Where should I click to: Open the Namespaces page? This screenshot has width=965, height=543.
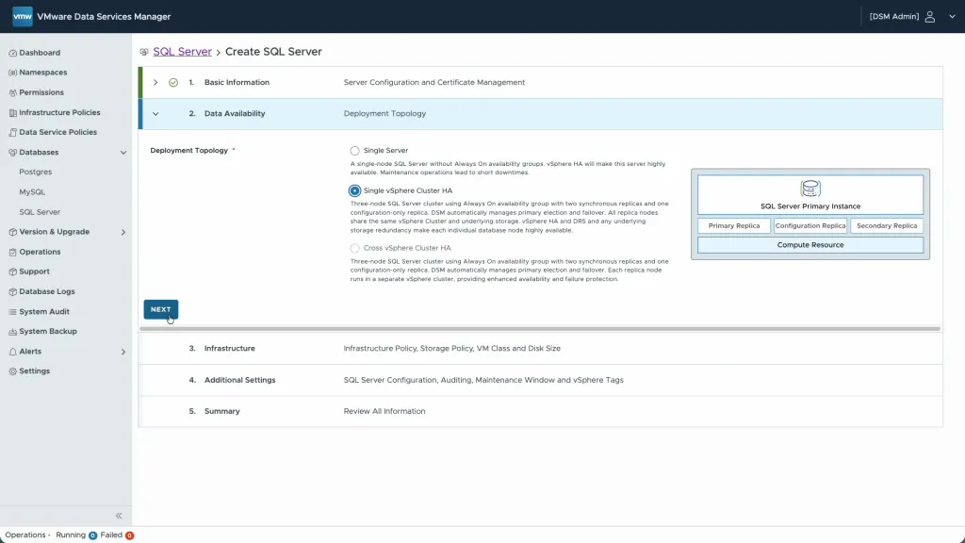pos(43,73)
